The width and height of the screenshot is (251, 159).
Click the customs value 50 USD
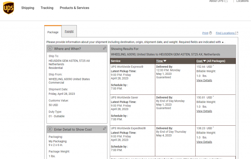(53, 105)
